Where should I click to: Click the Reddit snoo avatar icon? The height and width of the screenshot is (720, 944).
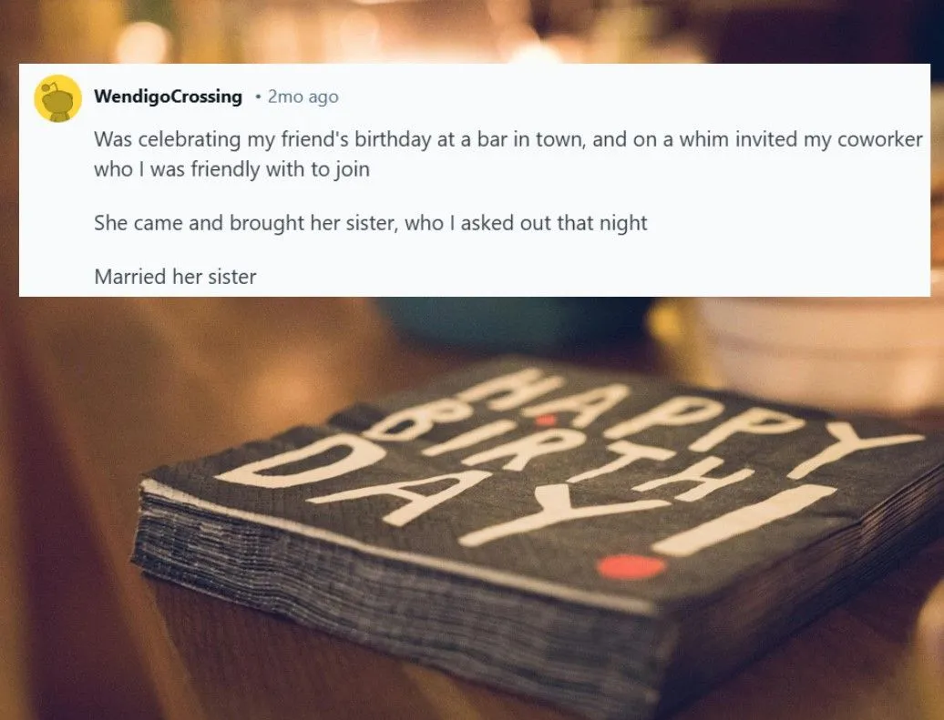click(57, 98)
